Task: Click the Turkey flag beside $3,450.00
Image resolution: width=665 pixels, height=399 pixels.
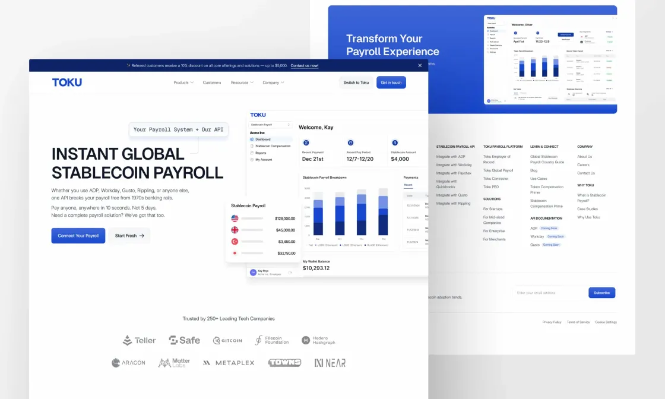Action: click(235, 241)
